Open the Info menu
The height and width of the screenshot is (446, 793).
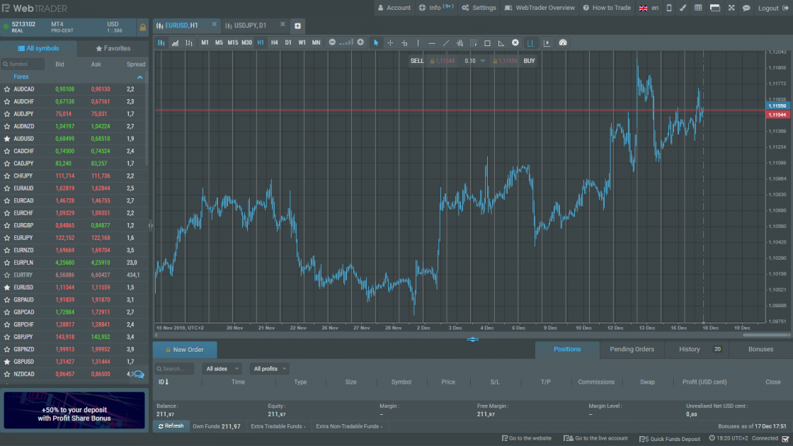coord(435,8)
